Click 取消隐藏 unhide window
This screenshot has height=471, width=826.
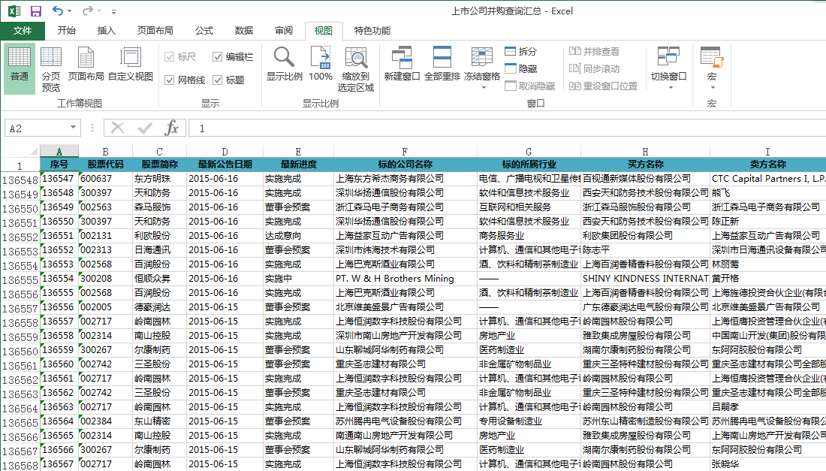(530, 86)
